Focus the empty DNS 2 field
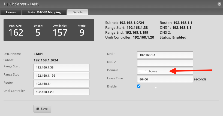This screenshot has height=116, width=223. pyautogui.click(x=165, y=63)
